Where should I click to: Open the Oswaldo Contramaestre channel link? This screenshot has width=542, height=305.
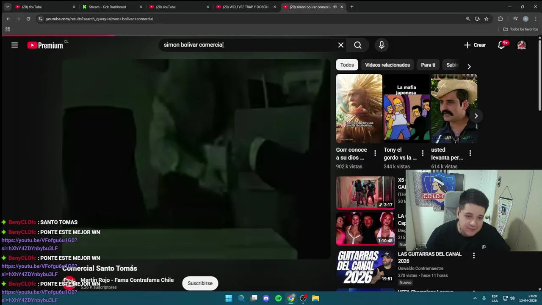click(x=420, y=268)
